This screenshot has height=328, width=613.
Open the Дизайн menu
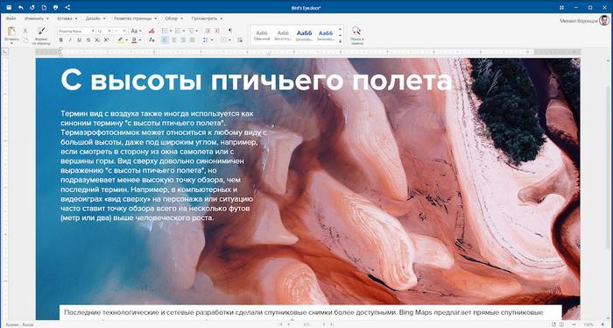click(95, 18)
